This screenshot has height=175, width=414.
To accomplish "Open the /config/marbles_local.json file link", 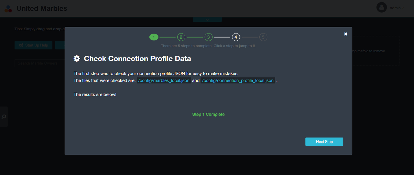I will pyautogui.click(x=164, y=80).
